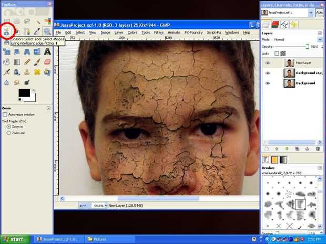Open the Script-Fu menu
Image resolution: width=326 pixels, height=244 pixels.
click(x=213, y=33)
